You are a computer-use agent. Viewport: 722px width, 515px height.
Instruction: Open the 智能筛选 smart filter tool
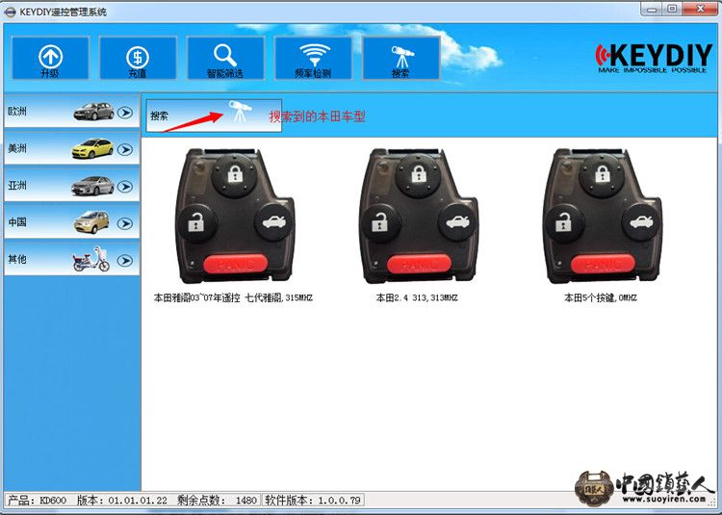click(225, 59)
